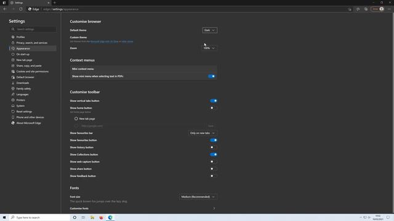Select the New tab page radio option
This screenshot has width=394, height=221.
coord(76,118)
